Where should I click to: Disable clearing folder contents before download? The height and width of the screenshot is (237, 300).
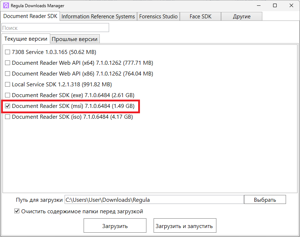coord(17,211)
